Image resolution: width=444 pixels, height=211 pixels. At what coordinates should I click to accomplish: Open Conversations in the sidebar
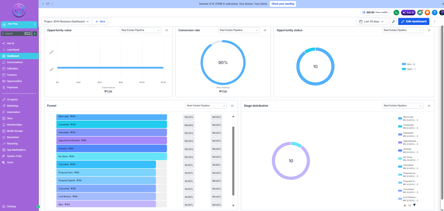tap(15, 62)
